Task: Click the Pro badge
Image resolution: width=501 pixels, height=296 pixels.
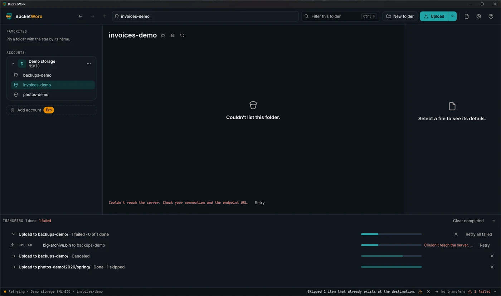Action: coord(49,110)
